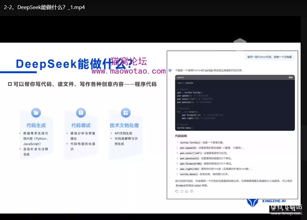
Task: Click the subtitle 可以帮你写代码、读文件 line
Action: [x=82, y=84]
